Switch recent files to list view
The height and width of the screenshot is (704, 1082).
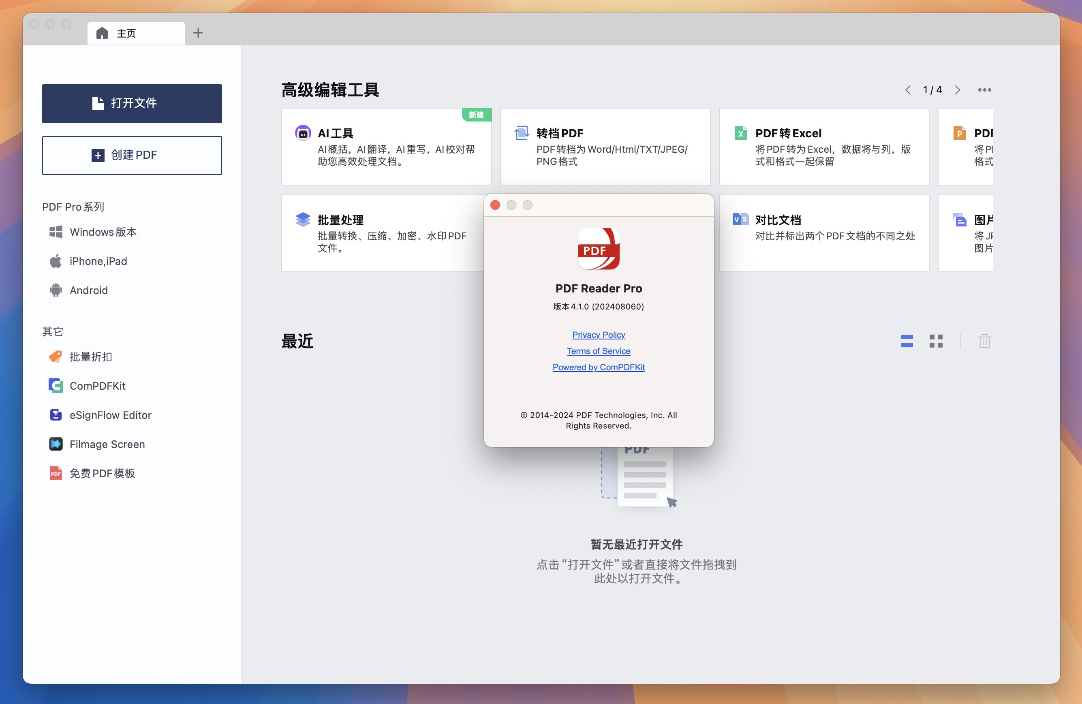[x=907, y=341]
